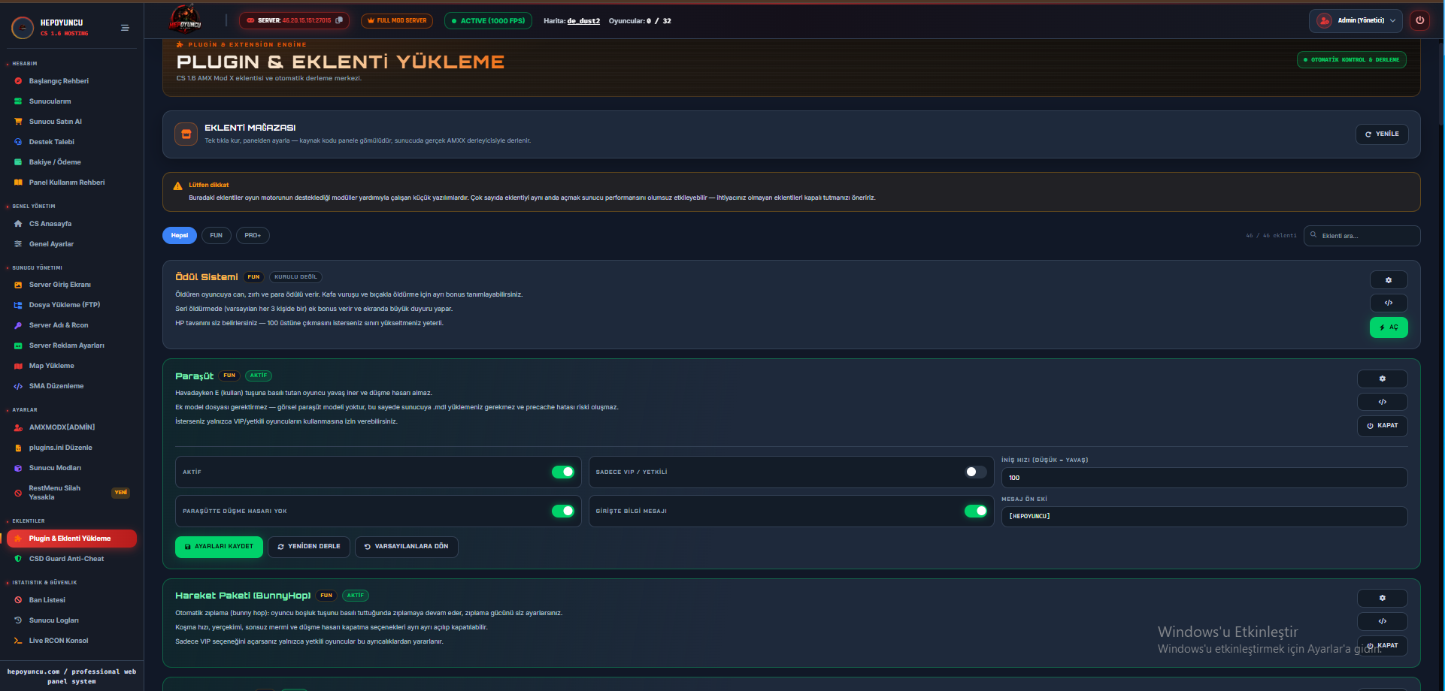Screen dimensions: 1445x691
Task: View BunnyHop source code icon
Action: click(1382, 621)
